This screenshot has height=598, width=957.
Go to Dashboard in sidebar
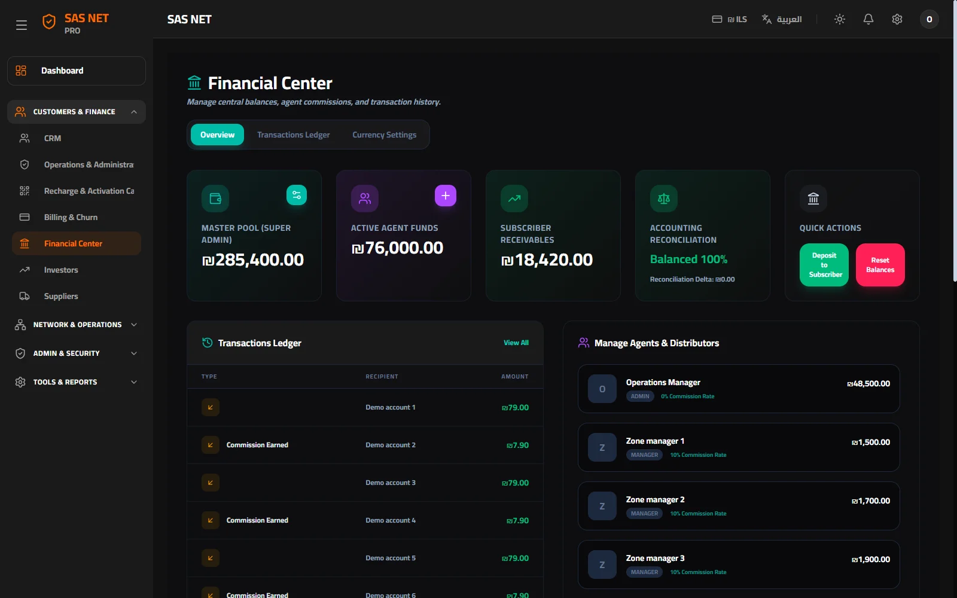coord(77,71)
